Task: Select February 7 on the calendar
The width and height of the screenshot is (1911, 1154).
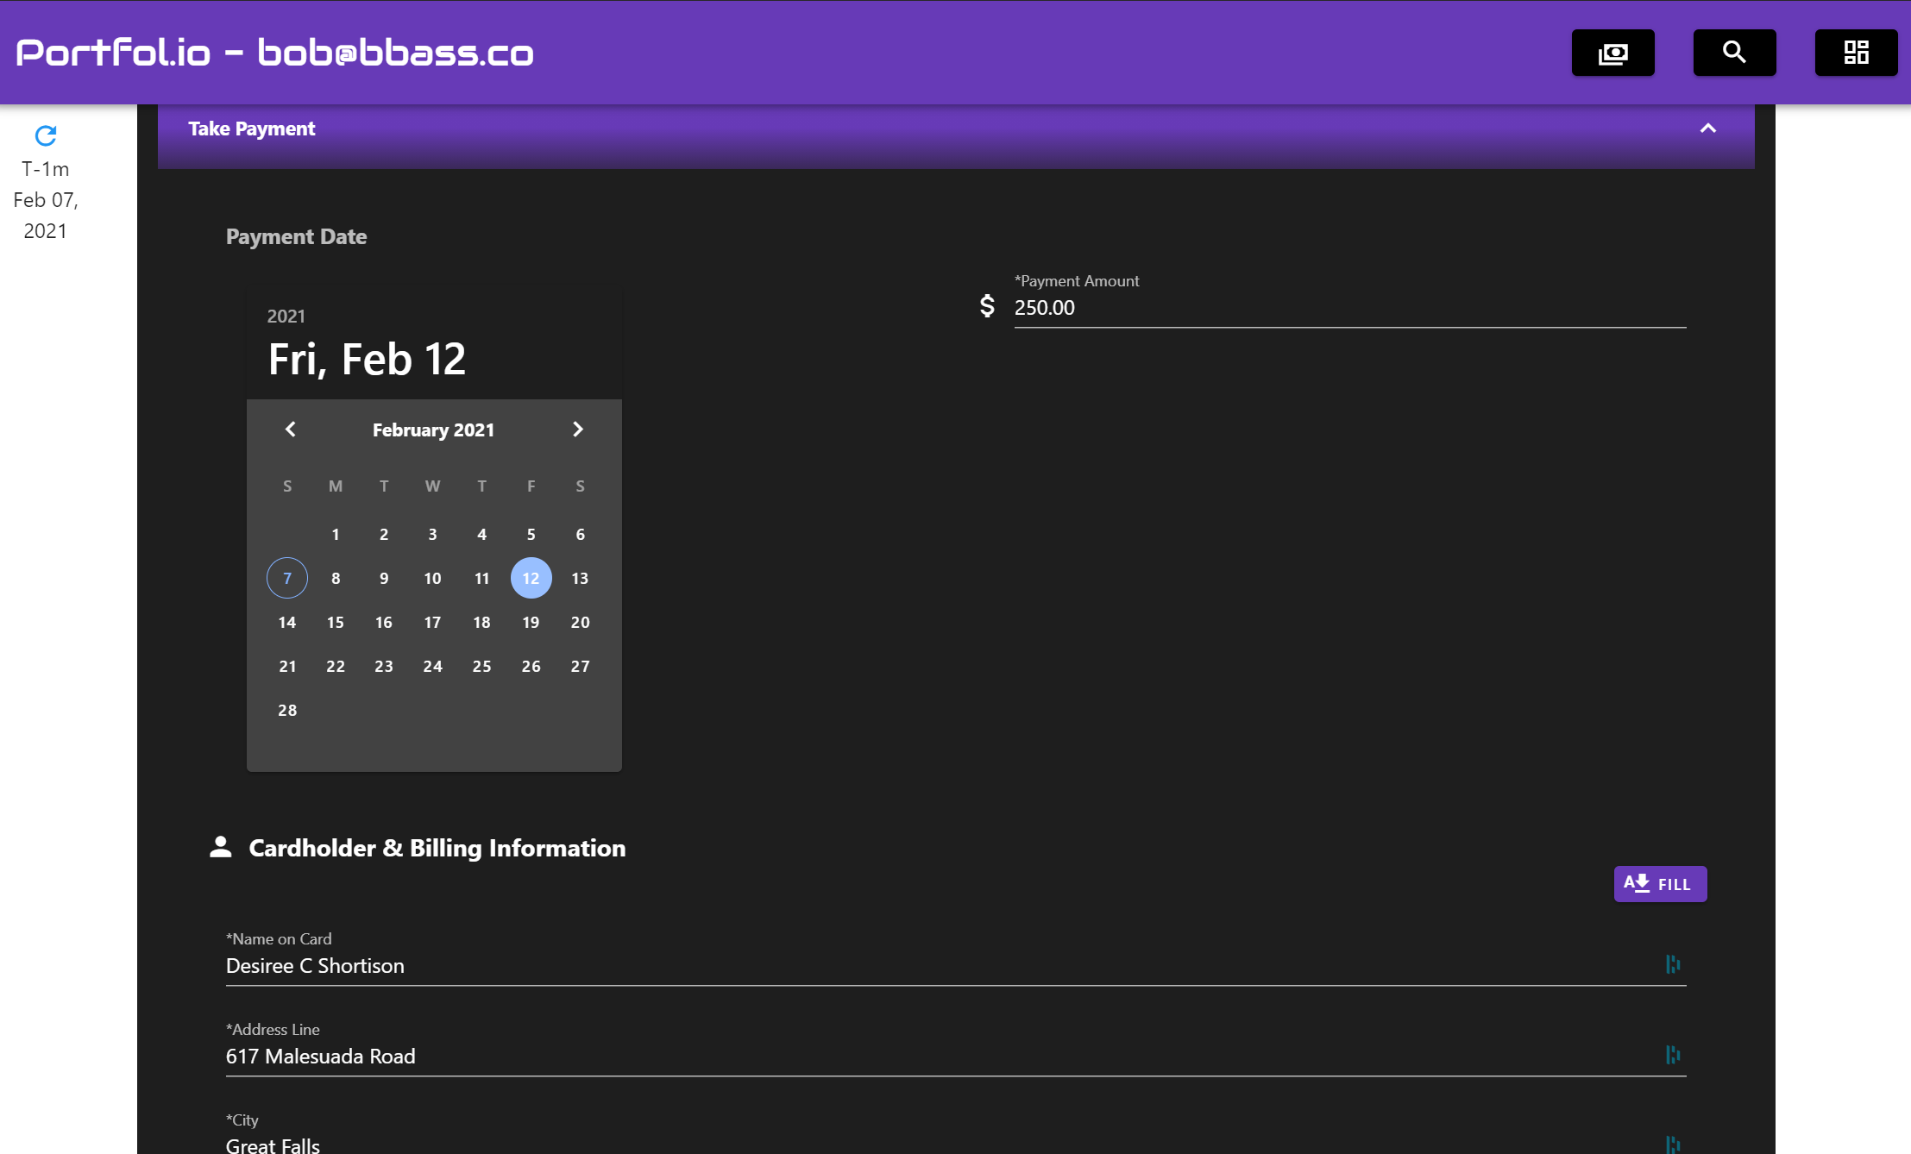Action: (287, 578)
